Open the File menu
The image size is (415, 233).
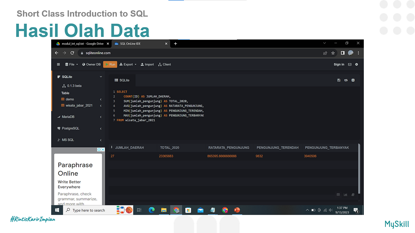click(71, 64)
